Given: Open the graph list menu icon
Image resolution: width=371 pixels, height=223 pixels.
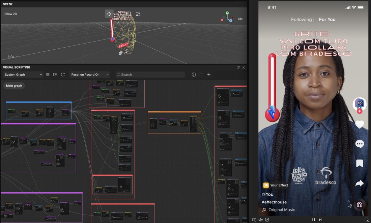Looking at the screenshot, I should pos(48,75).
